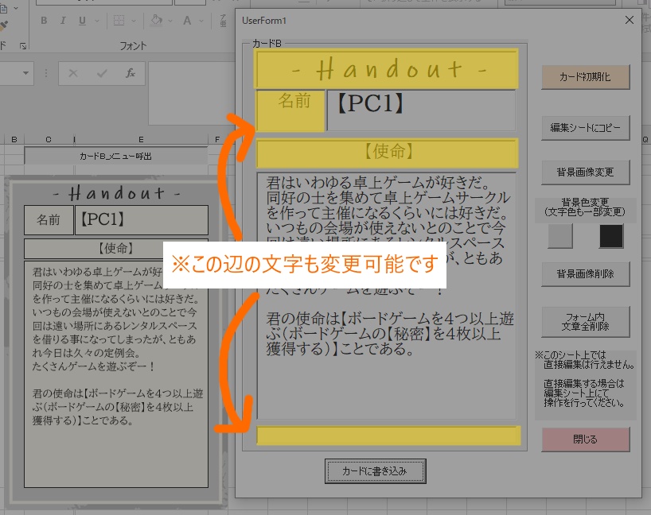Toggle bold formatting in the ribbon
This screenshot has width=651, height=515.
45,21
